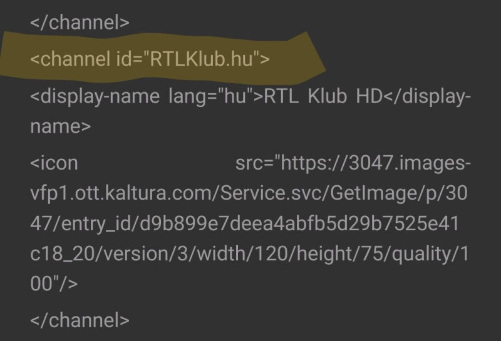The height and width of the screenshot is (341, 501).
Task: Click the closing channel tag at the bottom
Action: (x=80, y=320)
